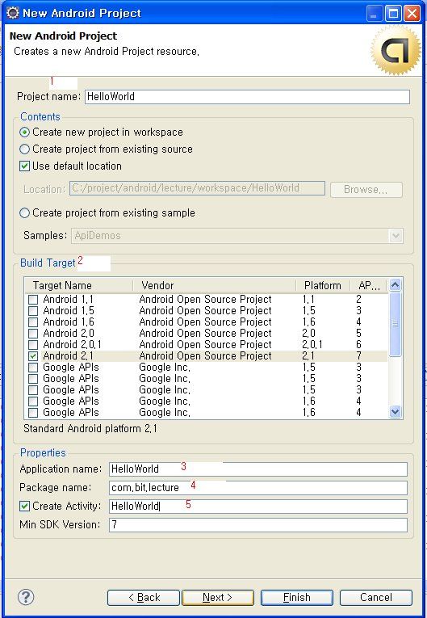The height and width of the screenshot is (618, 427).
Task: Toggle Use default location checkbox
Action: pyautogui.click(x=24, y=166)
